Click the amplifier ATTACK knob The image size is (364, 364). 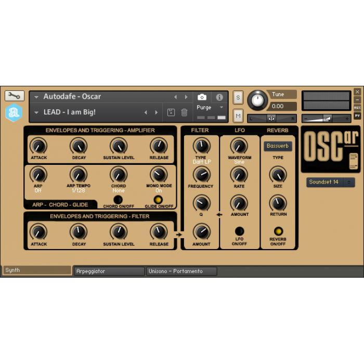point(38,146)
